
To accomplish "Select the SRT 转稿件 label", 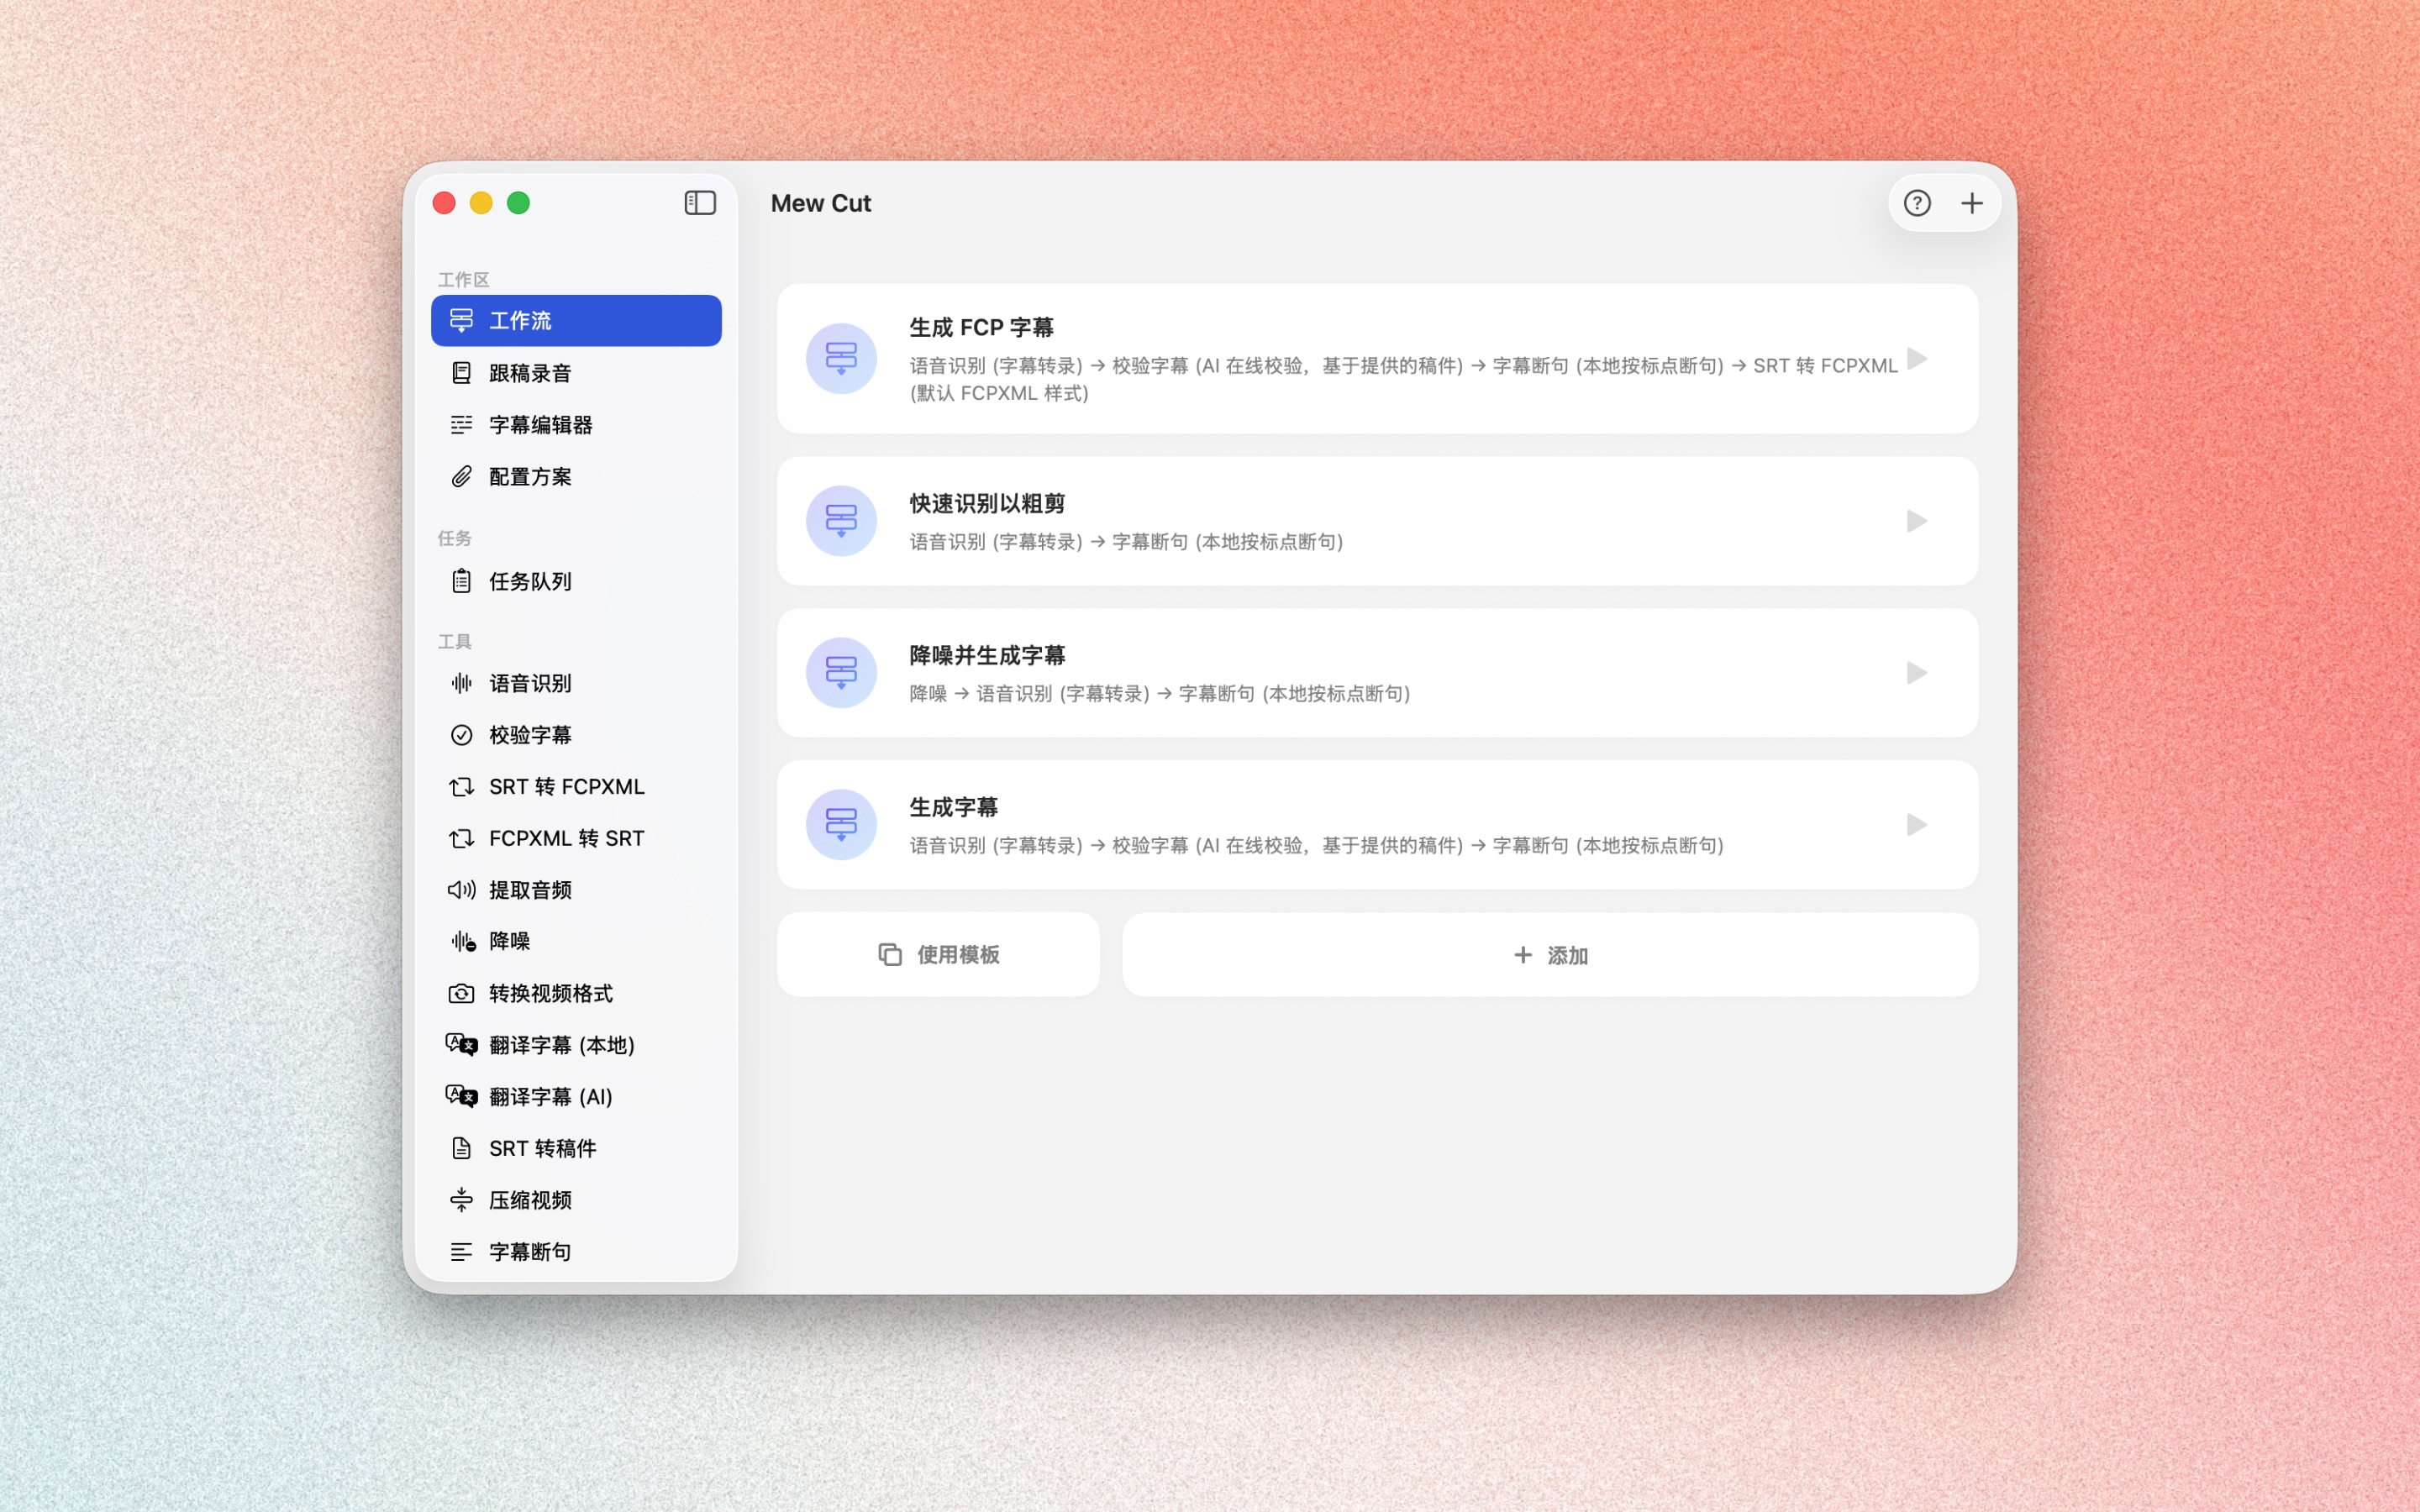I will click(x=543, y=1148).
